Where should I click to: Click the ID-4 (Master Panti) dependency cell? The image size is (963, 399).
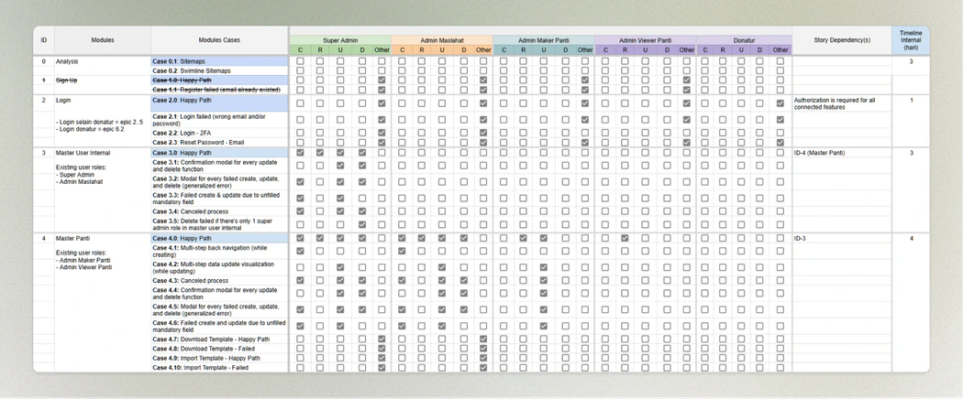click(x=841, y=153)
